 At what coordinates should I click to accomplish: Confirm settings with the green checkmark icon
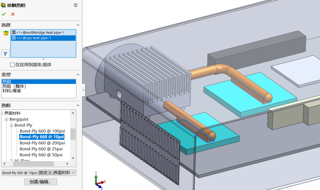[x=4, y=14]
